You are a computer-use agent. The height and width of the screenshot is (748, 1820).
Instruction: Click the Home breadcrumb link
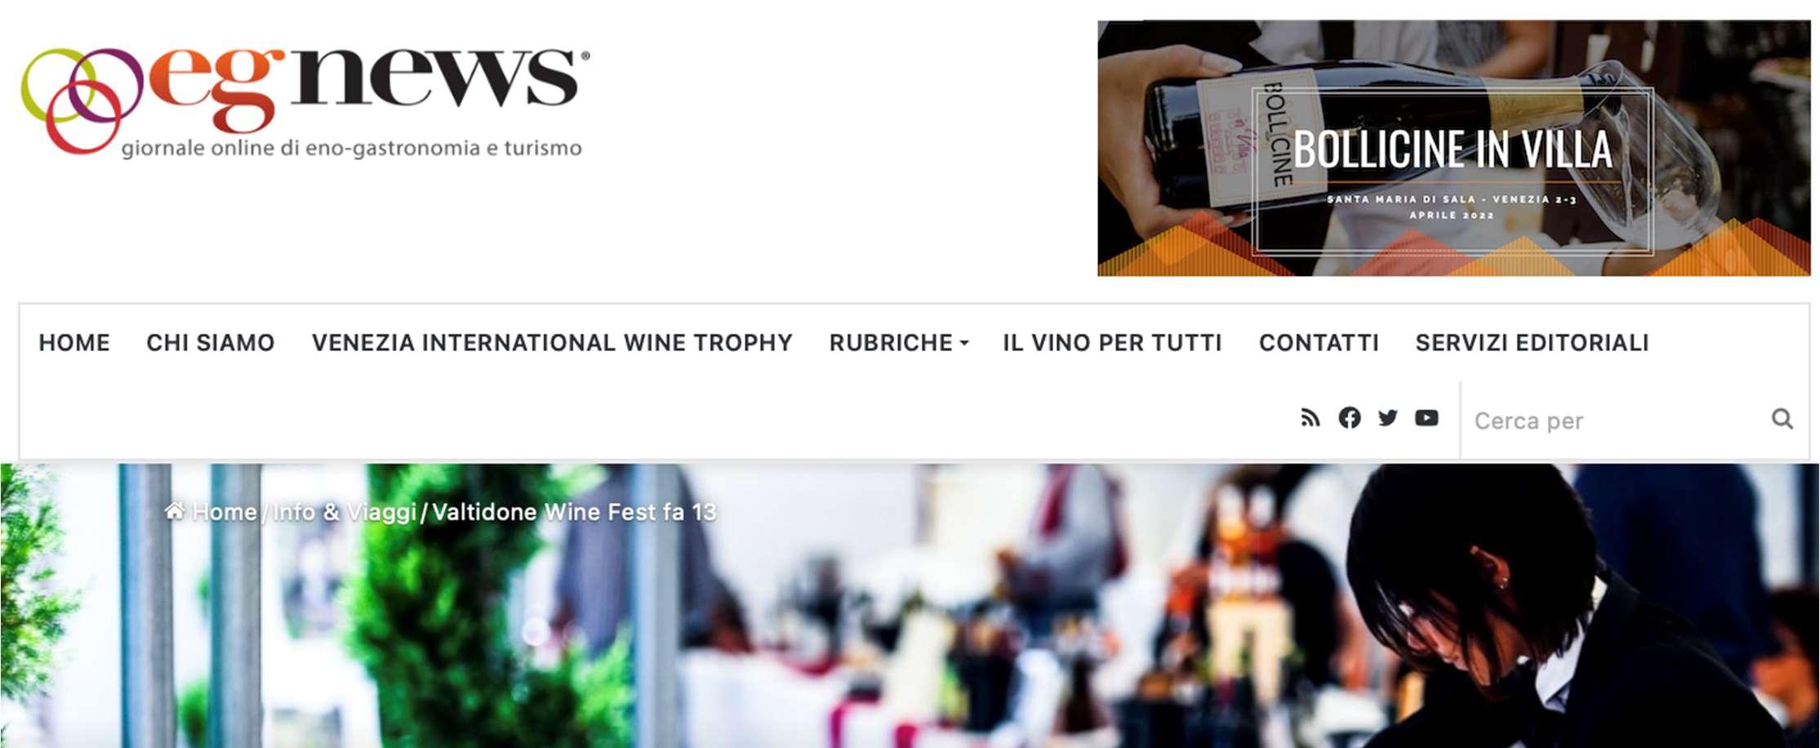tap(225, 512)
